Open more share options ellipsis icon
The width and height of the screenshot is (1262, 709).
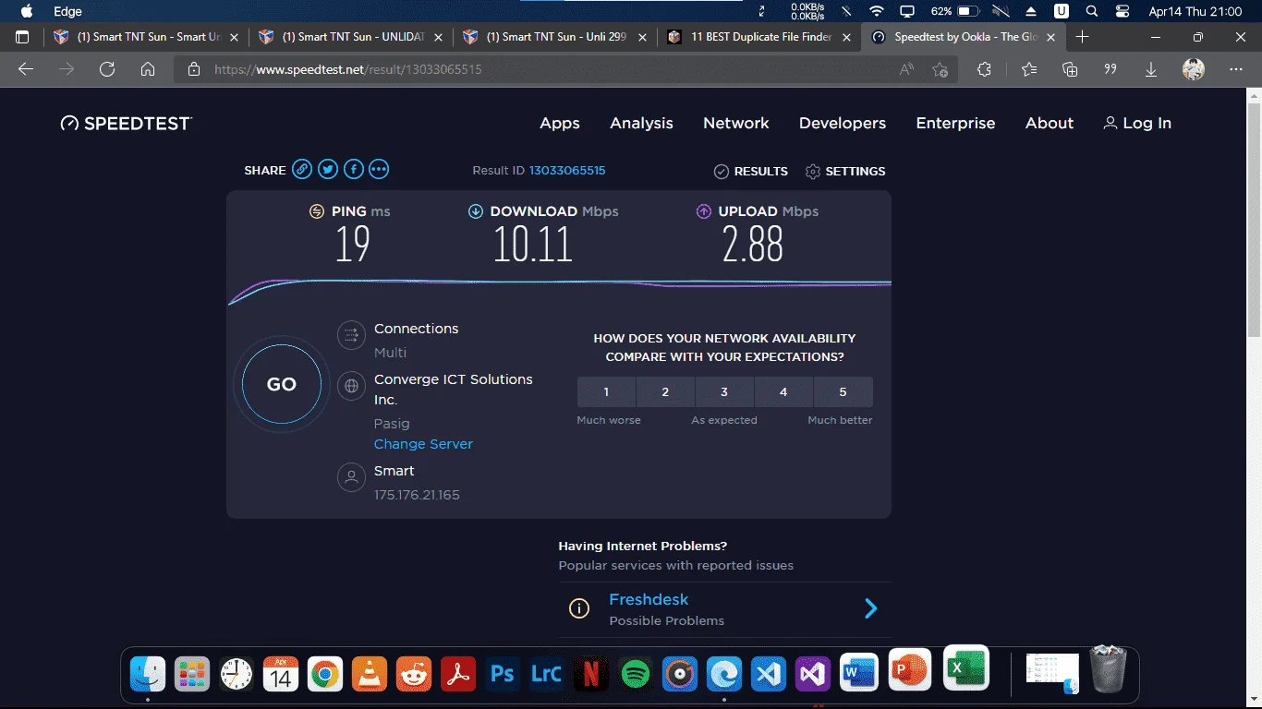pos(379,170)
